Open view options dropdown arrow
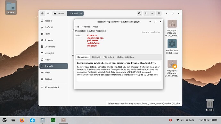Image resolution: width=221 pixels, height=124 pixels. point(152,13)
